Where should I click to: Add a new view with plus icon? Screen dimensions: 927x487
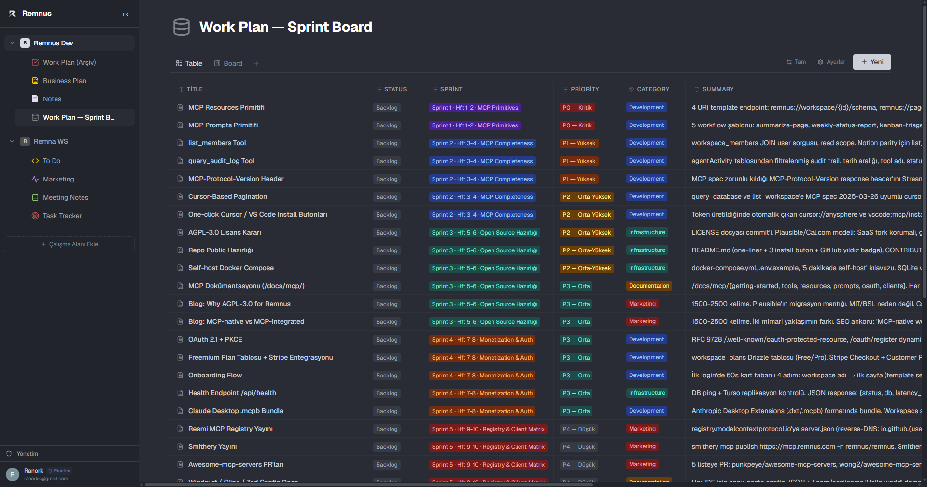(x=256, y=64)
